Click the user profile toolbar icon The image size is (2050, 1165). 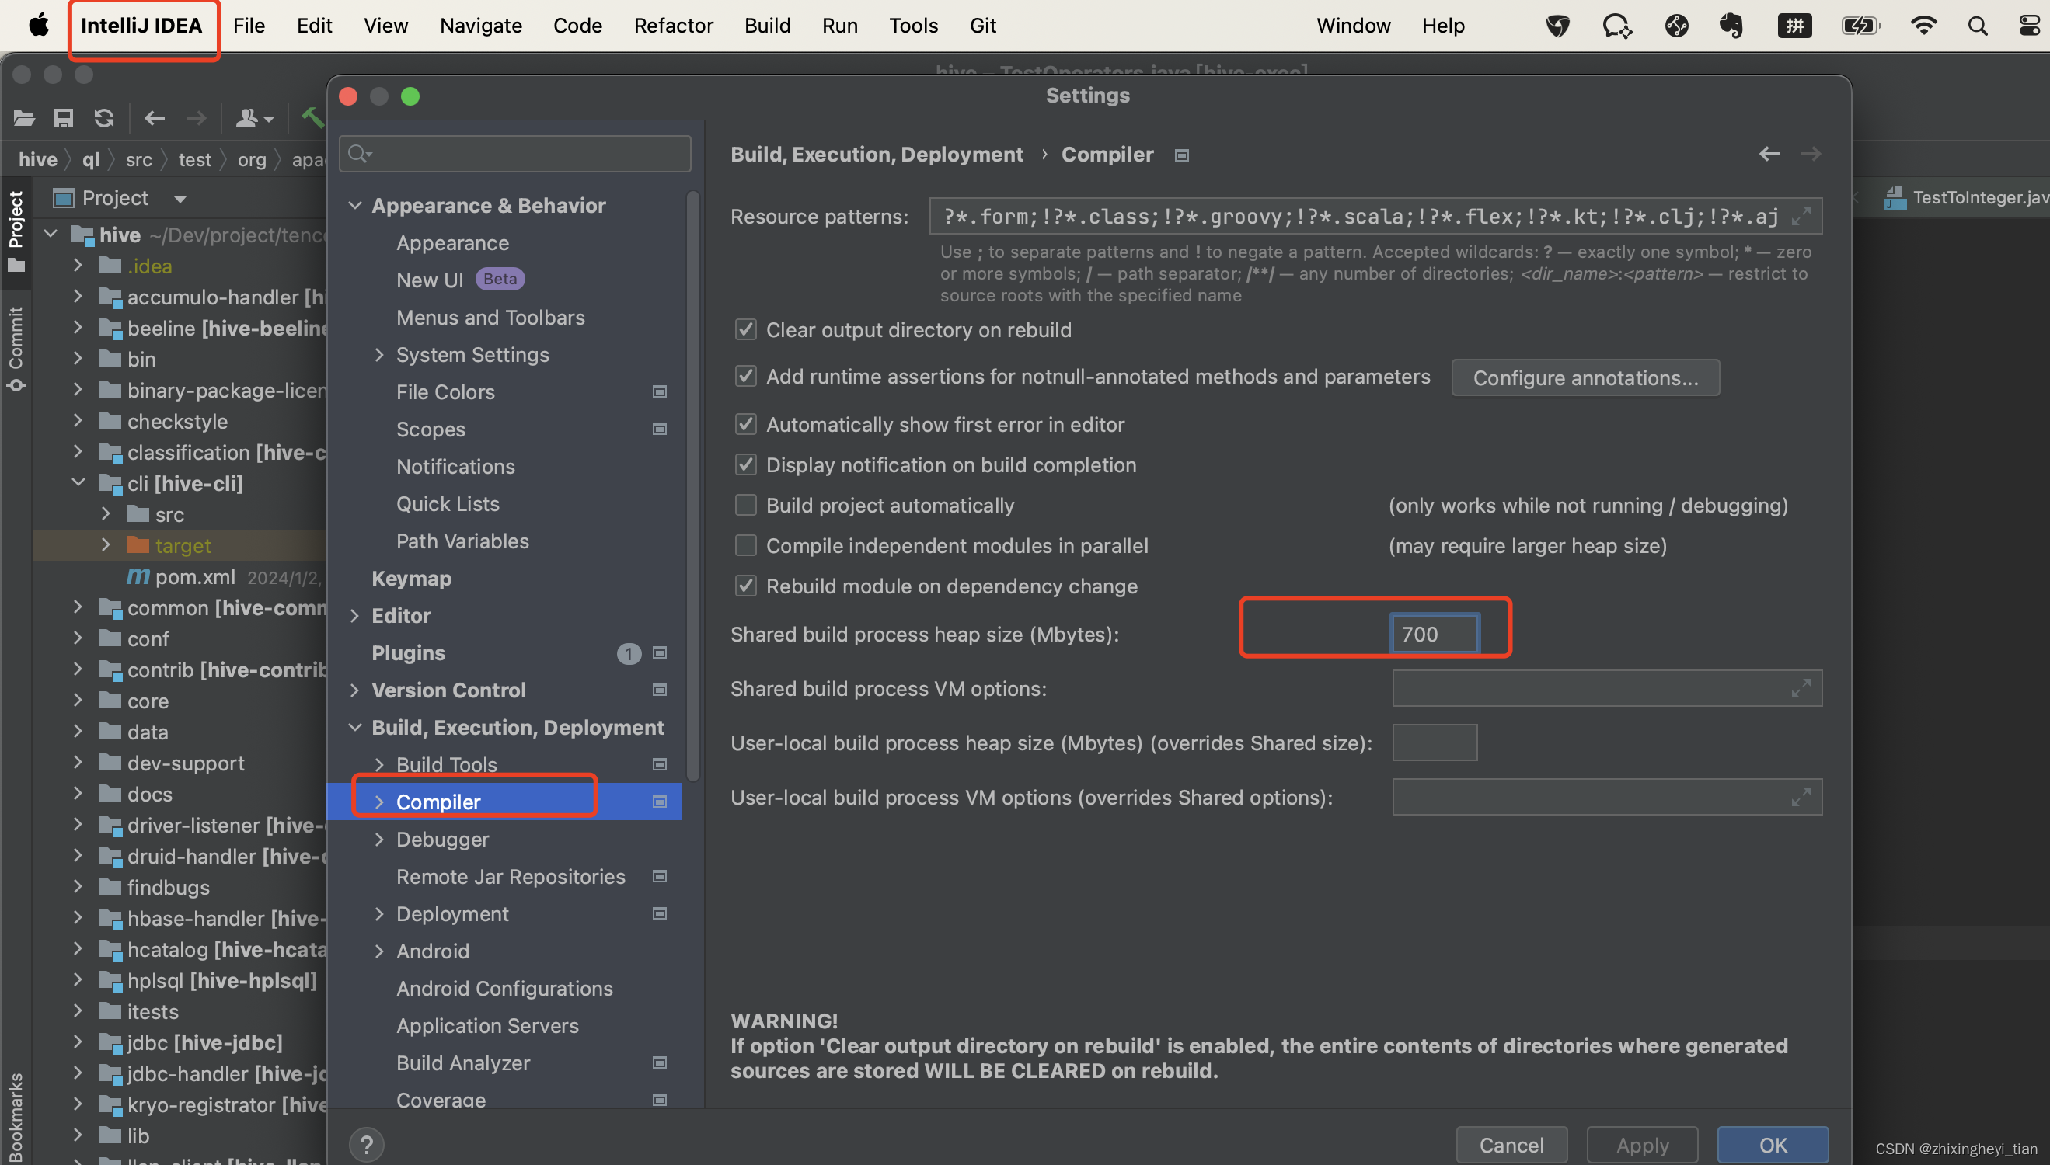tap(255, 118)
